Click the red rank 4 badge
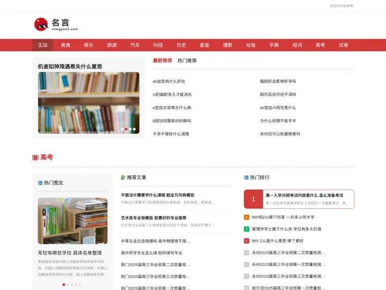This screenshot has height=290, width=386. point(247,241)
